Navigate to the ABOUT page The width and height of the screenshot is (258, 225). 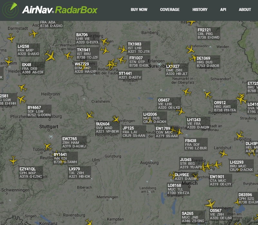click(x=245, y=10)
